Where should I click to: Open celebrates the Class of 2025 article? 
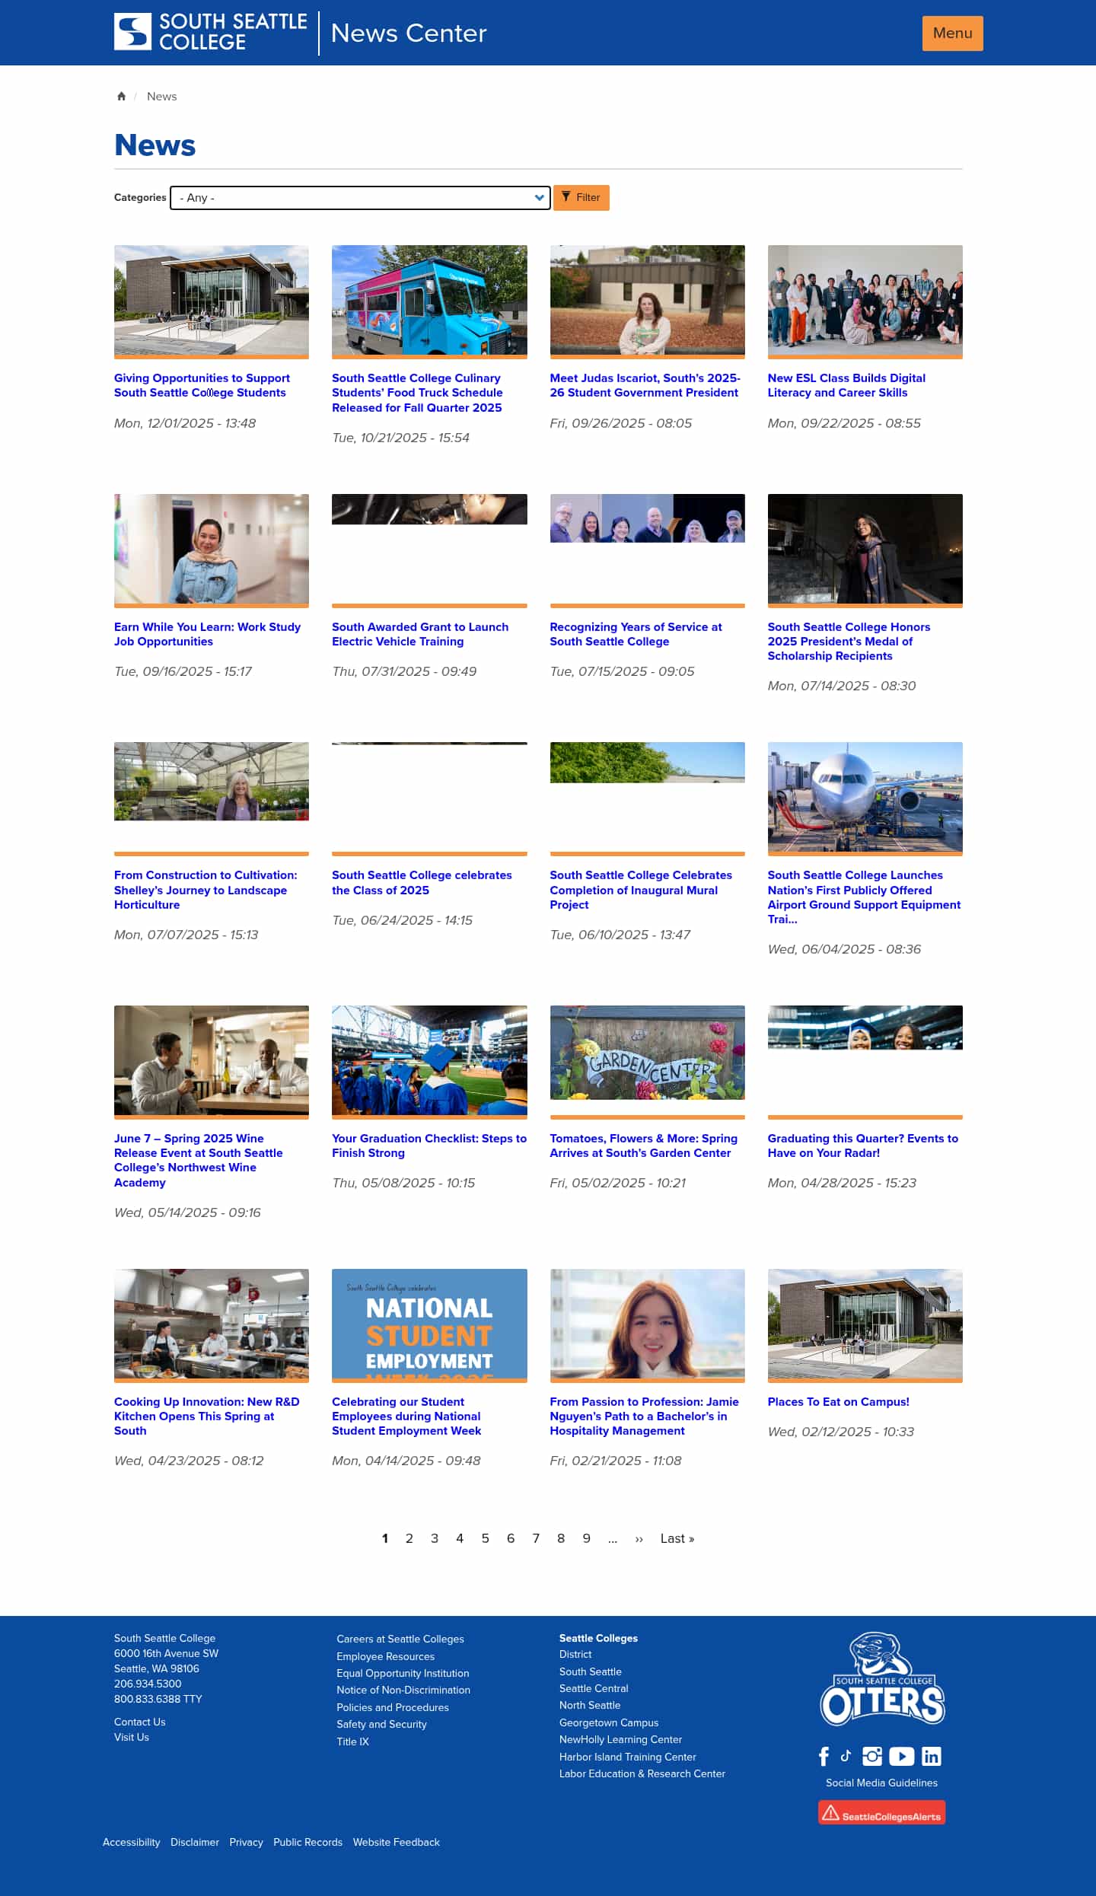[x=422, y=883]
